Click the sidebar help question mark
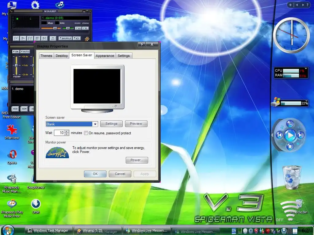This screenshot has width=314, height=235. [x=307, y=5]
